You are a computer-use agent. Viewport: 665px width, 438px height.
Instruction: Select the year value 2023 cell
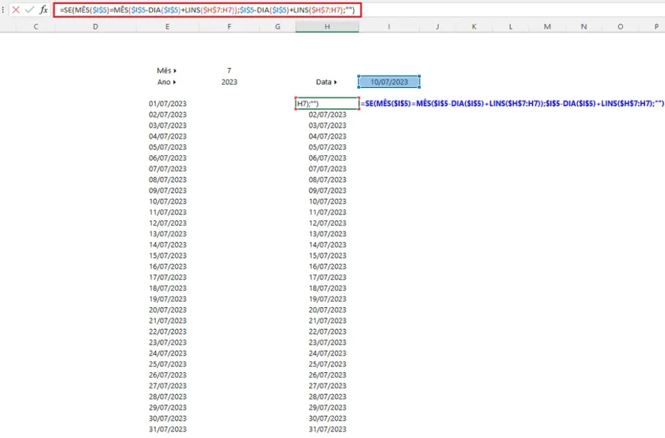point(229,82)
